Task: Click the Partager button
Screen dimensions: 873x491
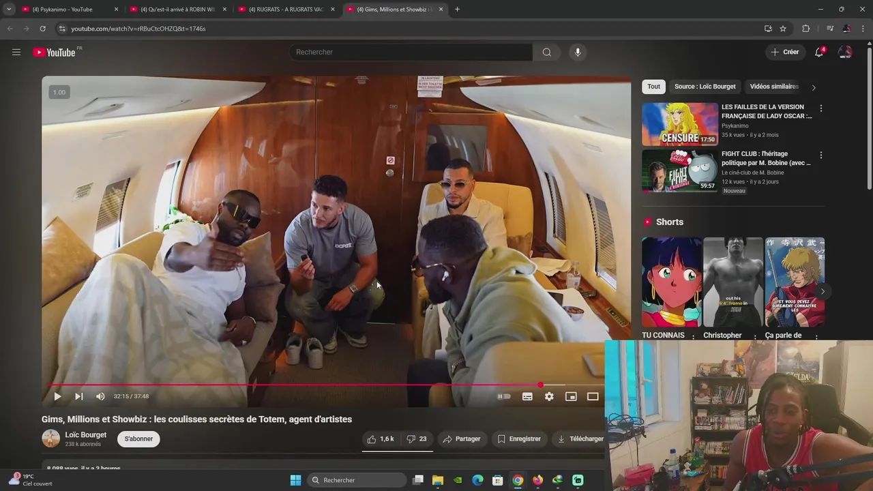Action: (462, 438)
